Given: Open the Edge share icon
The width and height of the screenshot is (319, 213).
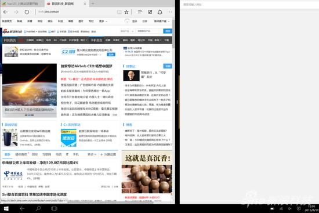Looking at the screenshot, I should 160,12.
